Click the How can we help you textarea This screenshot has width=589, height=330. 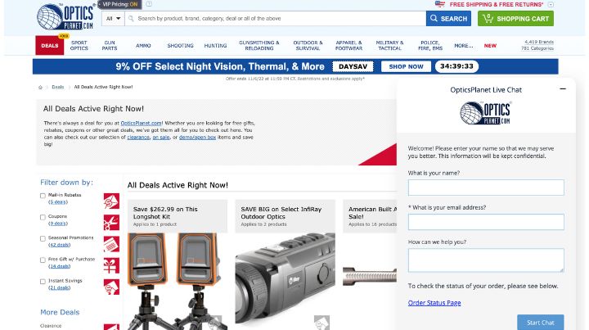486,260
